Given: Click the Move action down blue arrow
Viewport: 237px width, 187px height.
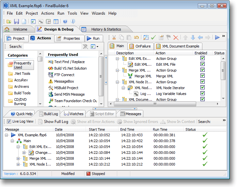Looking at the screenshot, I should (193, 37).
